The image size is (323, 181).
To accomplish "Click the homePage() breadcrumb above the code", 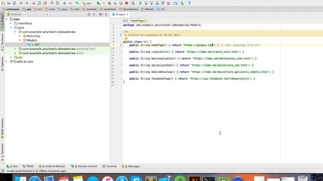I will (x=139, y=21).
